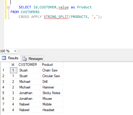Screen dimensions: 133x115
Task: Collapse the SELECT query code block
Action: coord(9,7)
